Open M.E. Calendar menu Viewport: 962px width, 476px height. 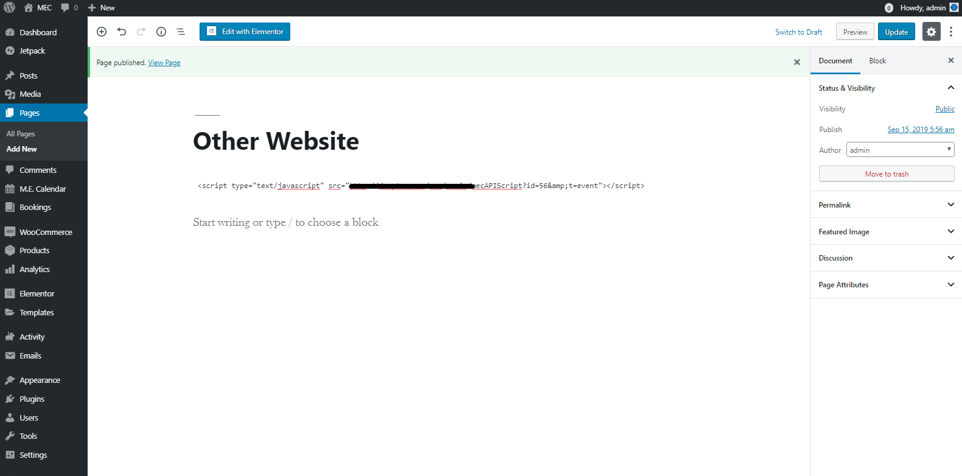coord(44,189)
